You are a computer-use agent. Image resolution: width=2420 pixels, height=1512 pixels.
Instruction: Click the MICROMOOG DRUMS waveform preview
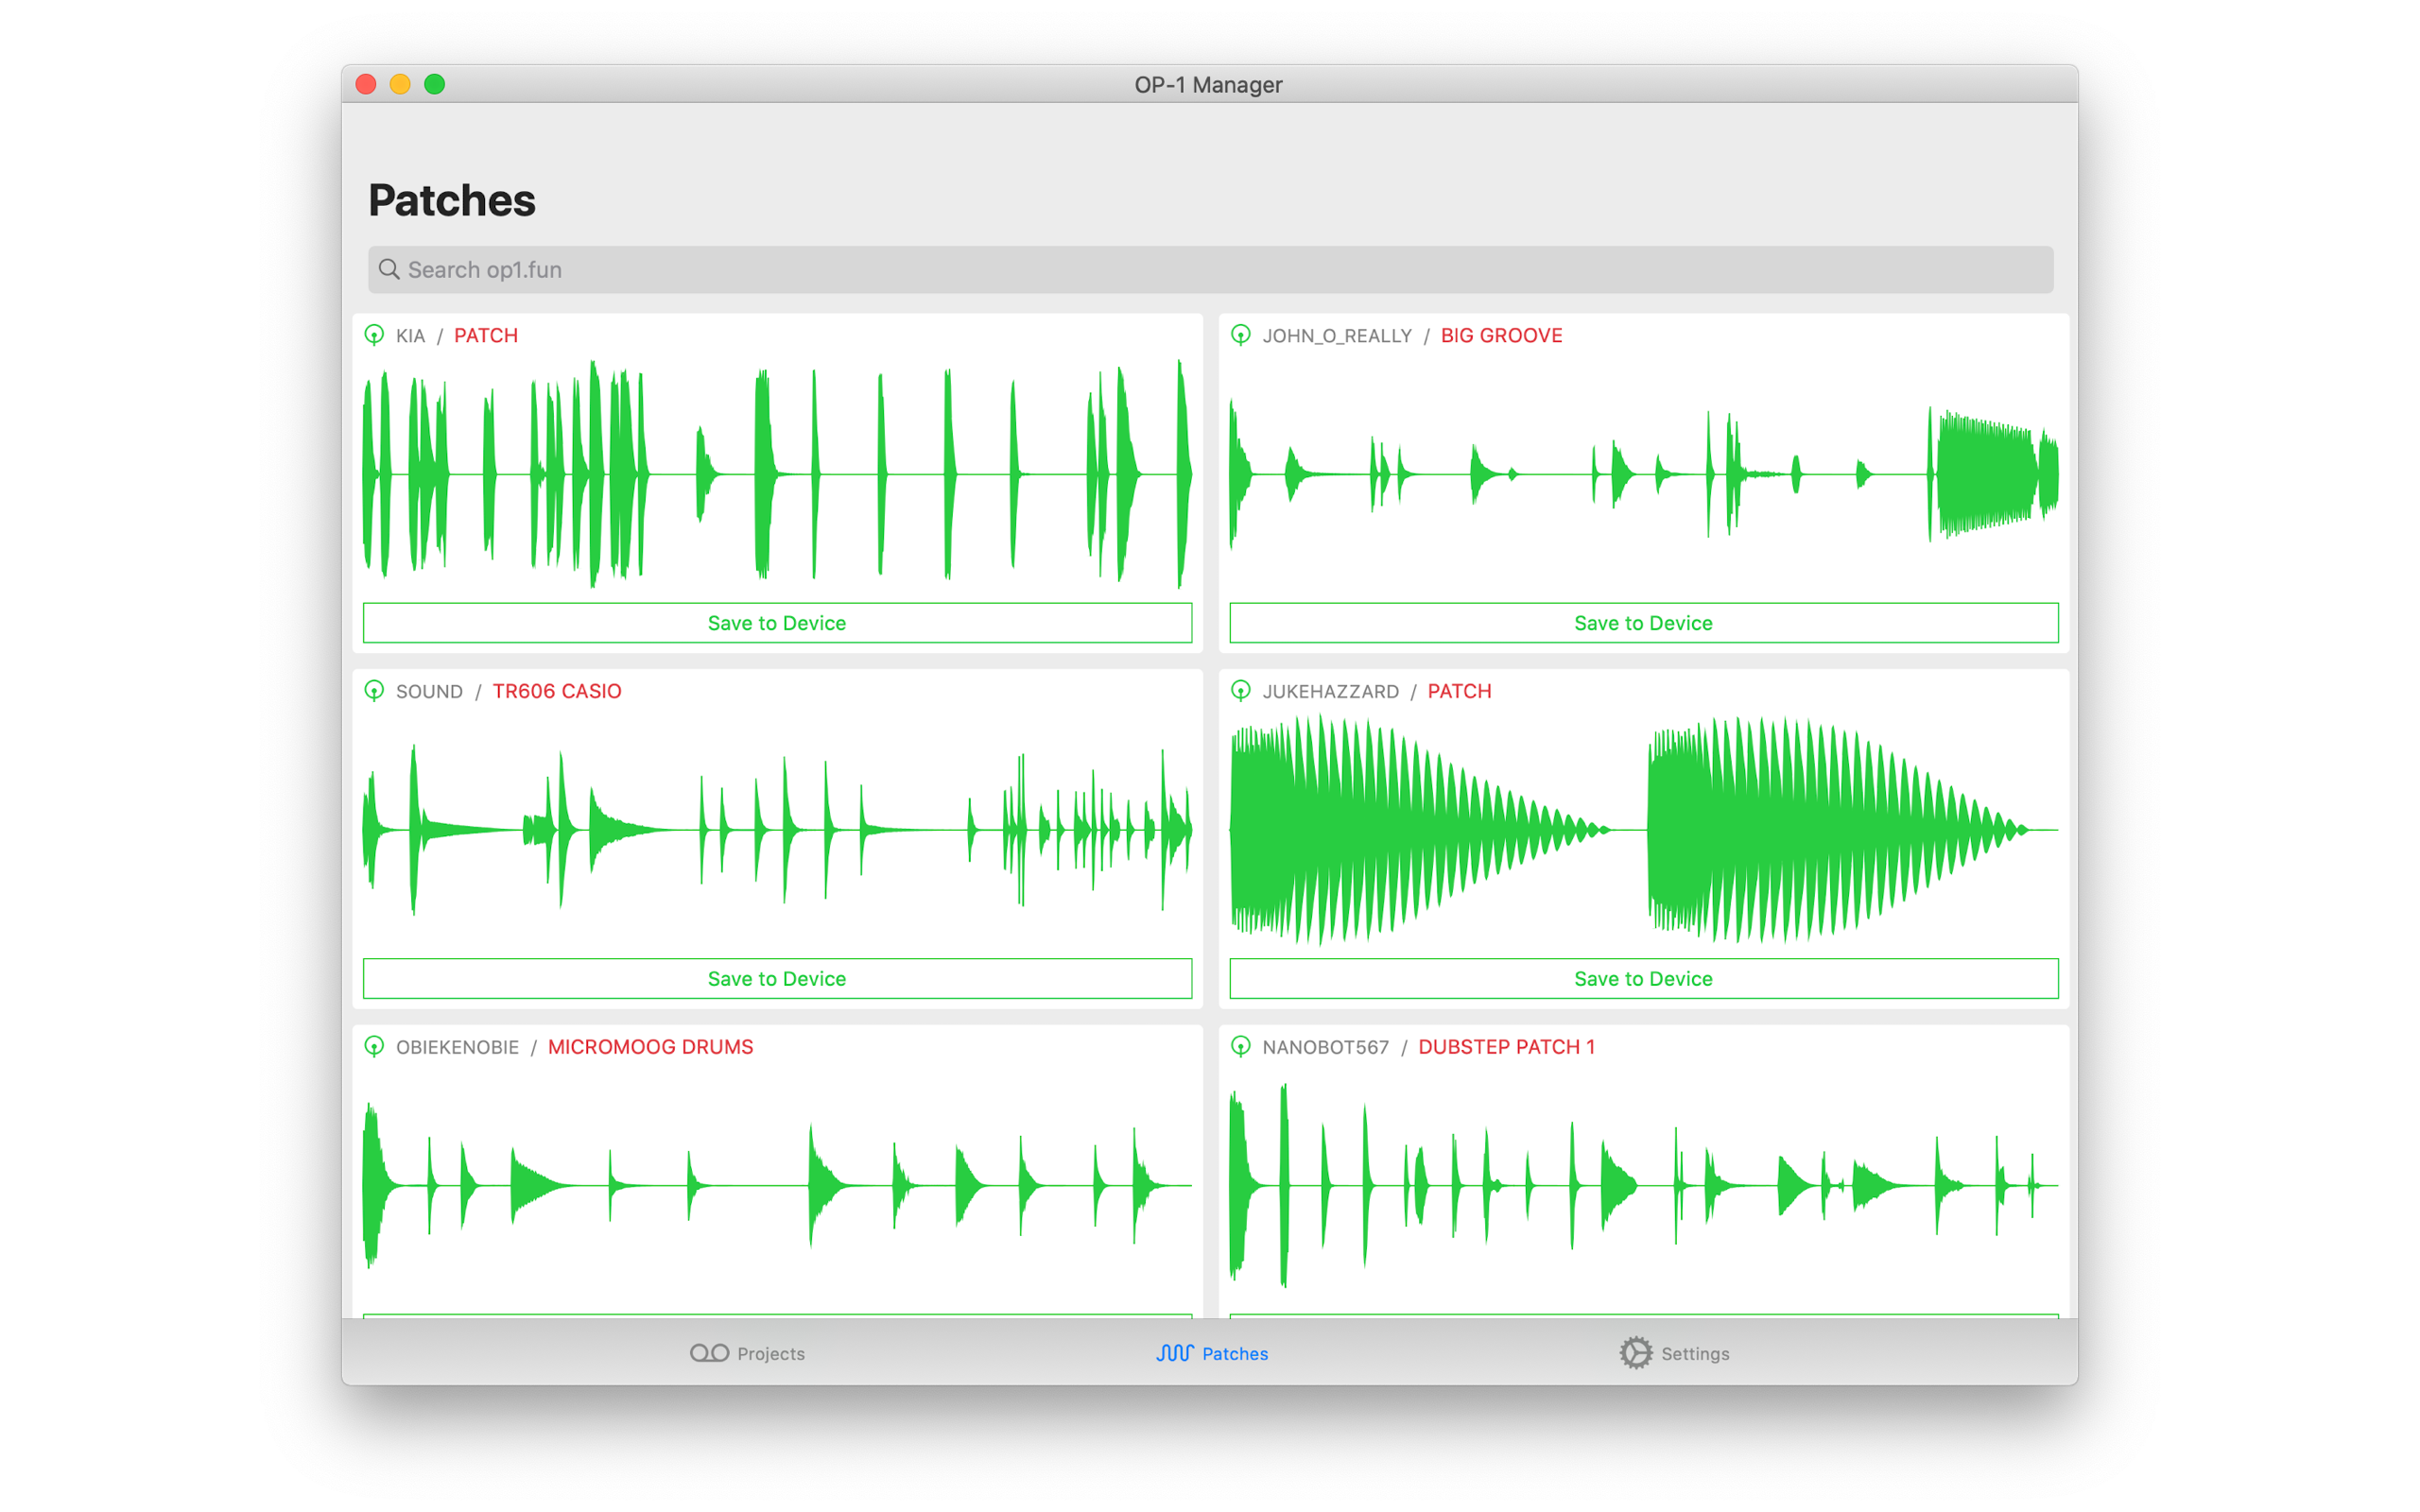click(x=777, y=1186)
